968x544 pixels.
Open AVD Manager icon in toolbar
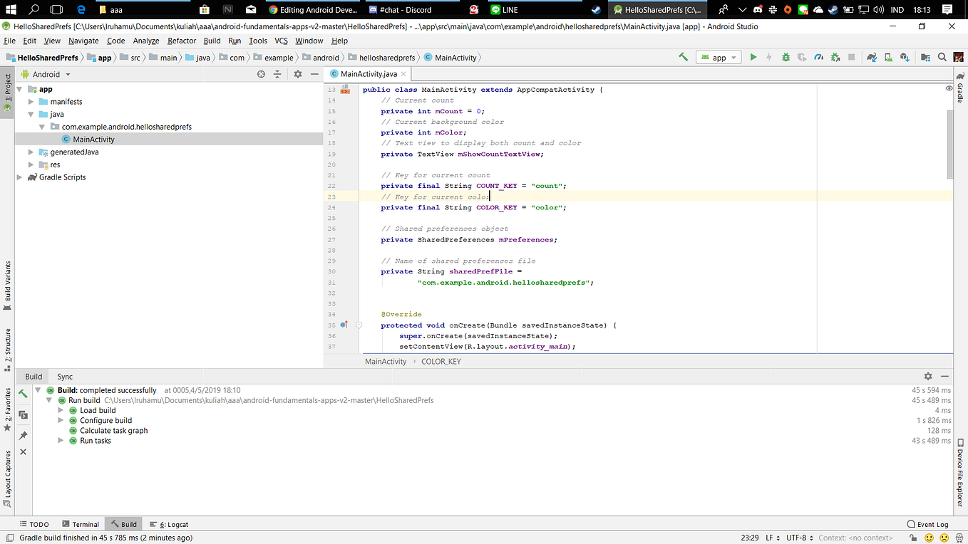coord(888,58)
